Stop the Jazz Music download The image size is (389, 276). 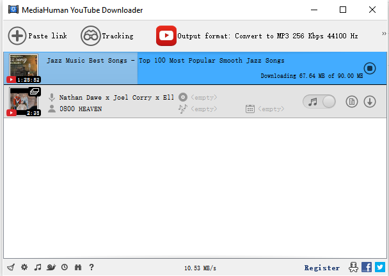tap(370, 68)
